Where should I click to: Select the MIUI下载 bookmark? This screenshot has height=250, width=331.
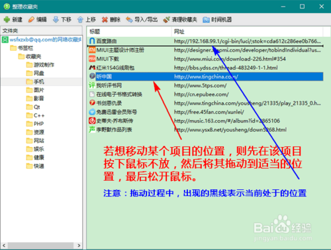(206, 59)
